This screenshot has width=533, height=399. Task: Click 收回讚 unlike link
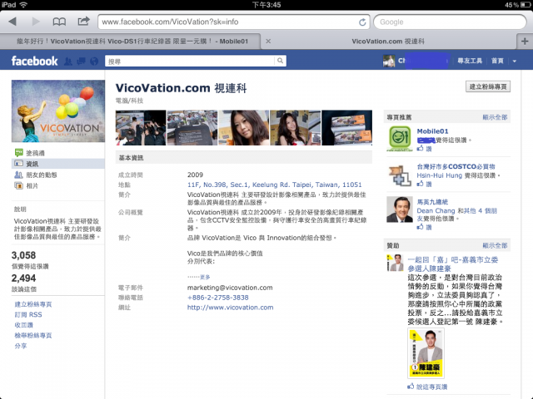[24, 325]
